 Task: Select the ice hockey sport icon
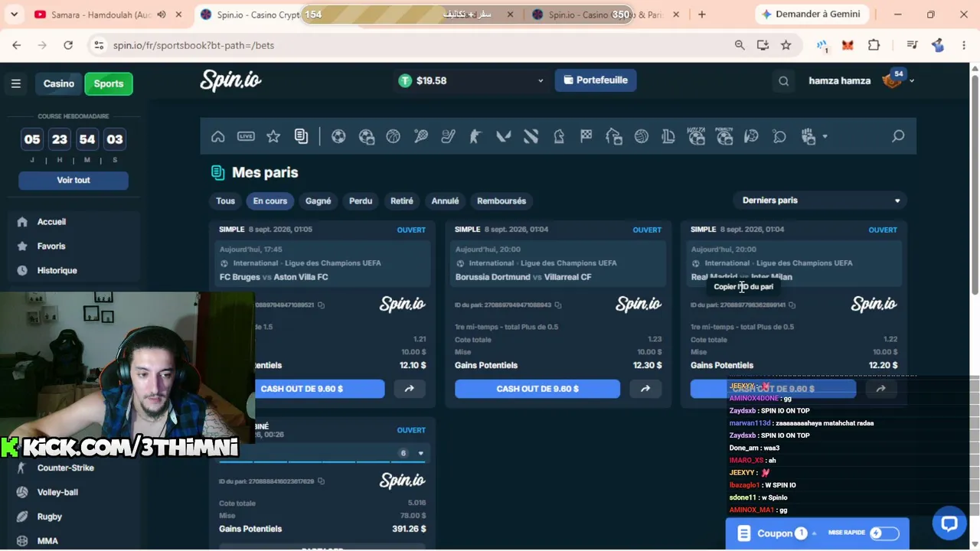click(x=448, y=136)
